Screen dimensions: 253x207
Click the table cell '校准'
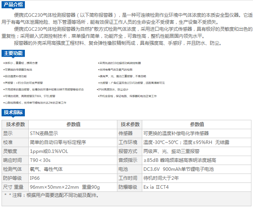click(x=15, y=142)
